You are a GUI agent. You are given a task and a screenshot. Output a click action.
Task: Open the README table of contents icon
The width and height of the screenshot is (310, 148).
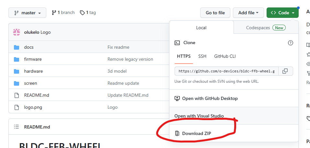pyautogui.click(x=17, y=127)
